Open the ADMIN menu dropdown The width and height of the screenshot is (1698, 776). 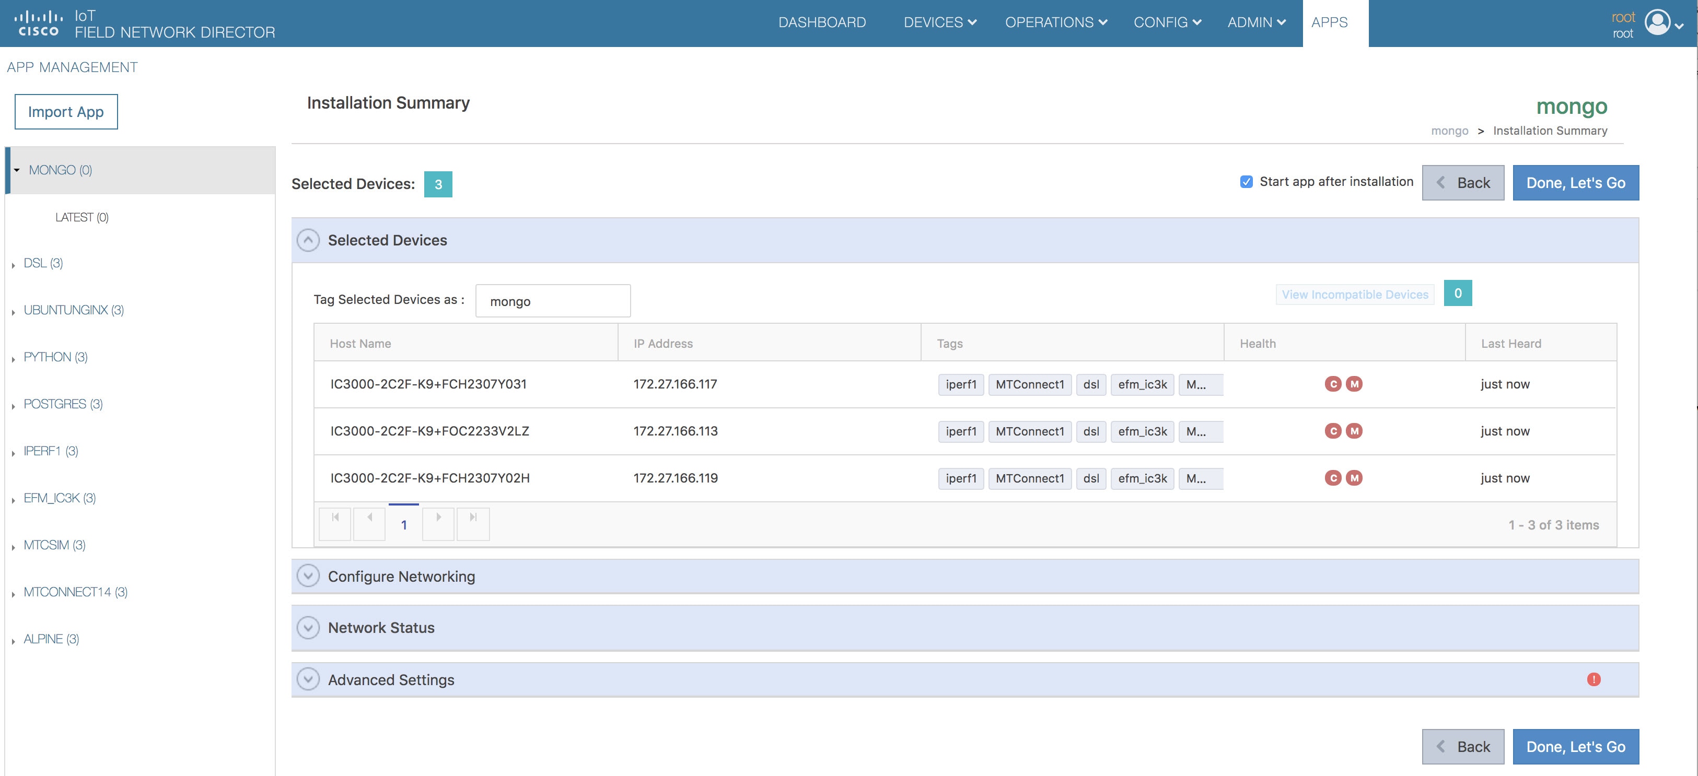point(1257,22)
